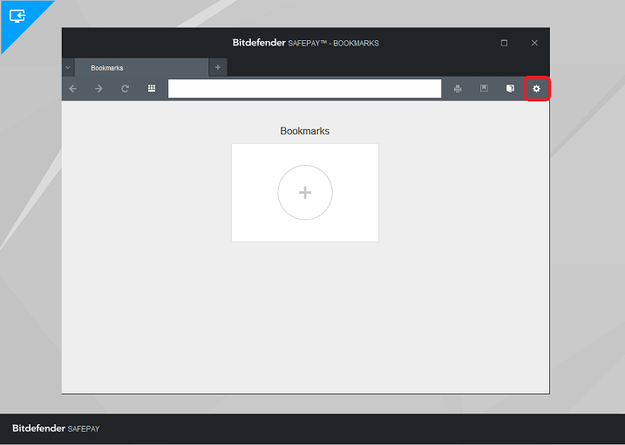Reload the page with refresh icon

(x=126, y=89)
